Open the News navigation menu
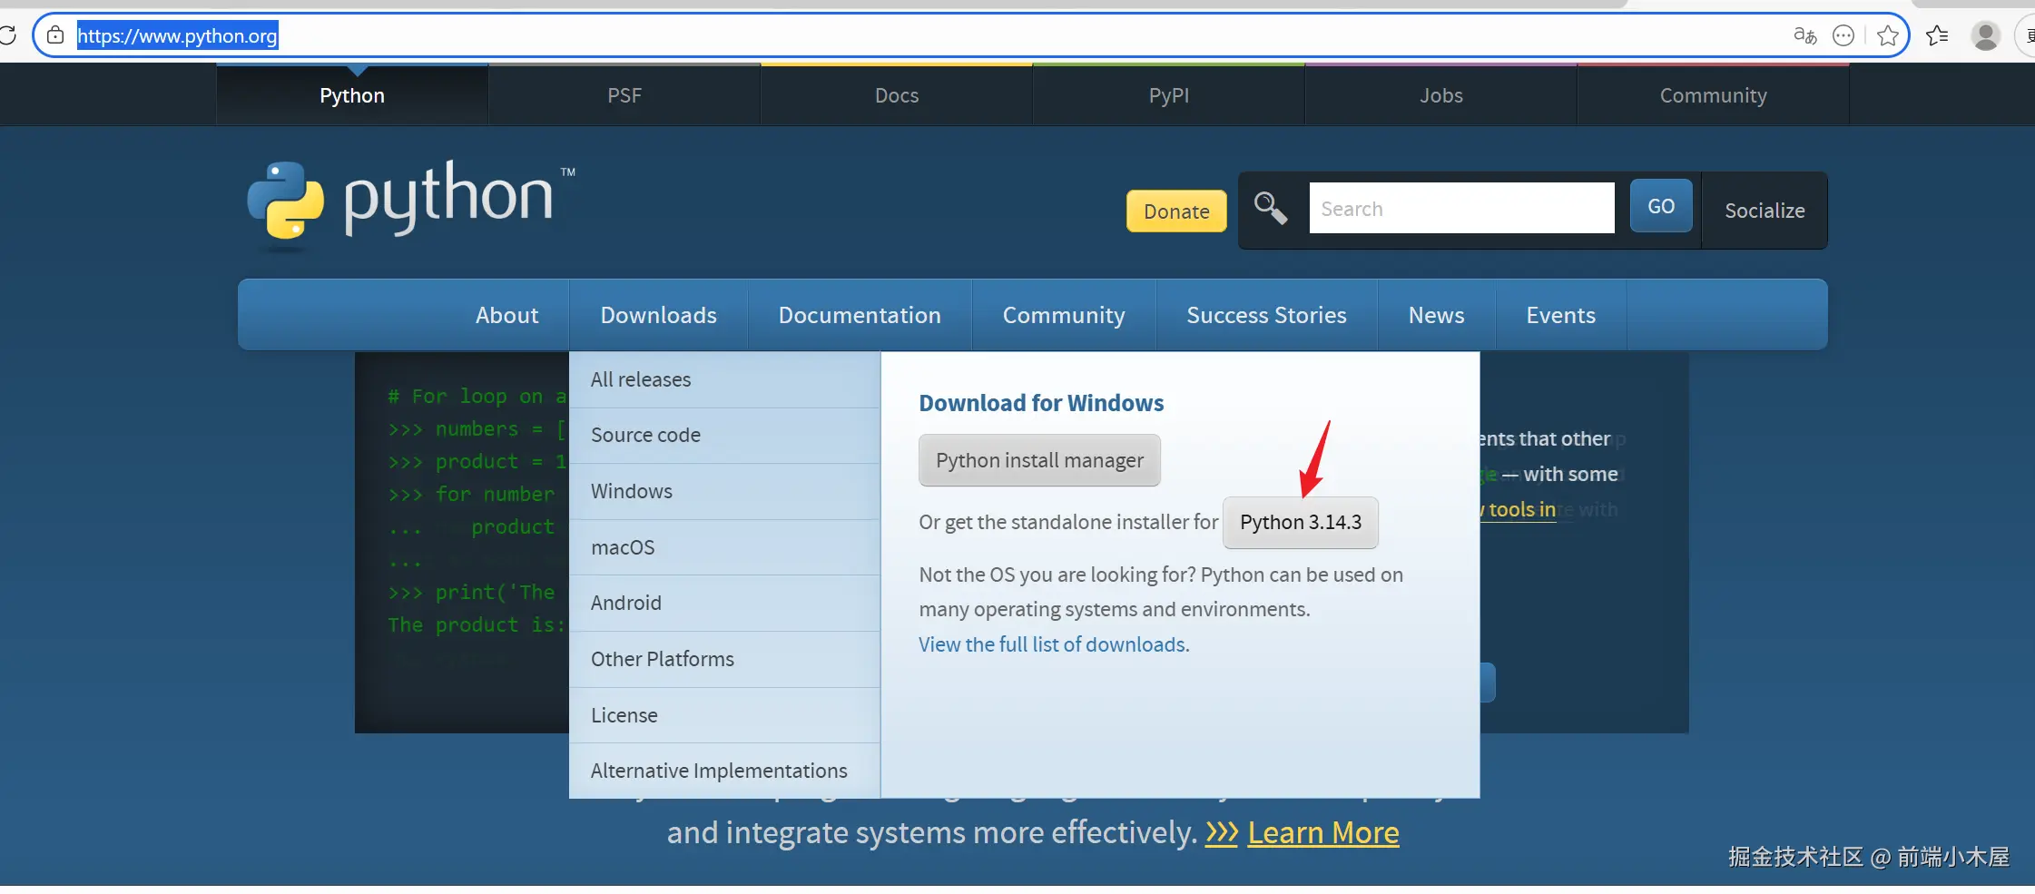The image size is (2035, 894). pos(1437,315)
